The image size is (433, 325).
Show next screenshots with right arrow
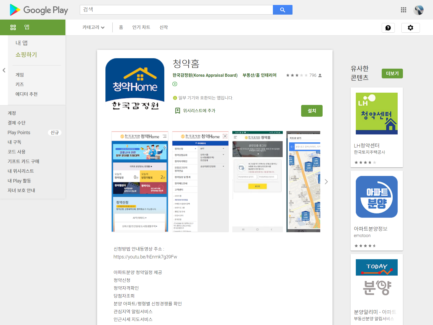pos(326,182)
